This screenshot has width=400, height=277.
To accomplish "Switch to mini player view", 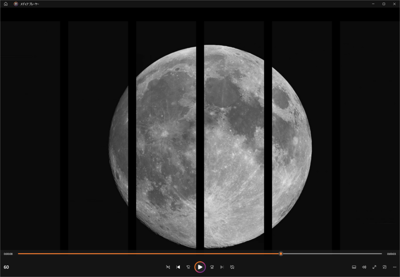I will click(384, 267).
